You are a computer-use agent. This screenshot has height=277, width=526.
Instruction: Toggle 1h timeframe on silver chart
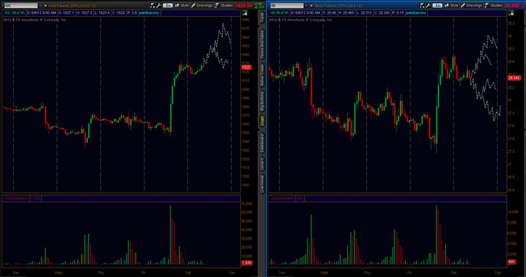click(437, 5)
